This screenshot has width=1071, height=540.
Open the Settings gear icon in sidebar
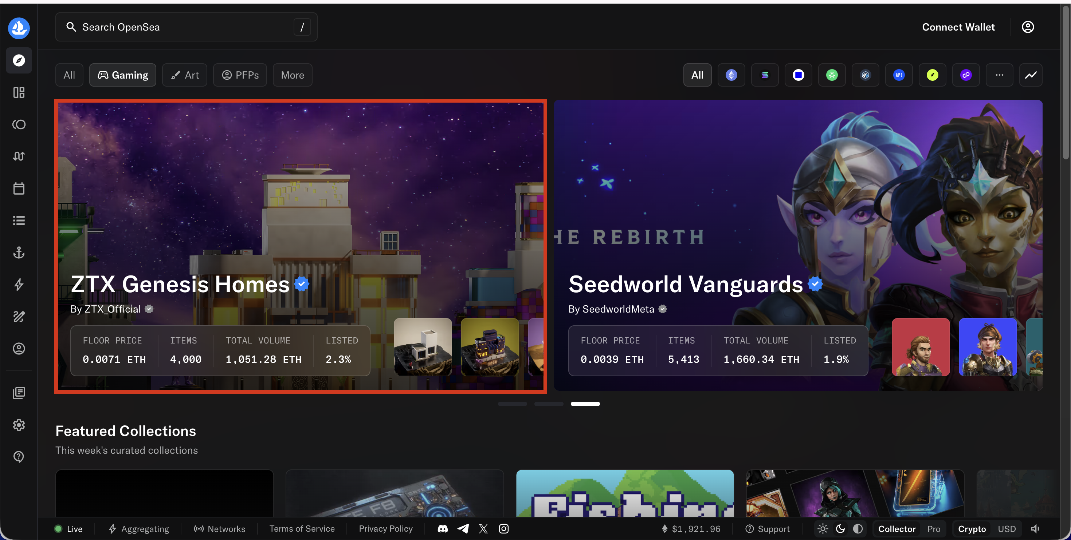19,425
